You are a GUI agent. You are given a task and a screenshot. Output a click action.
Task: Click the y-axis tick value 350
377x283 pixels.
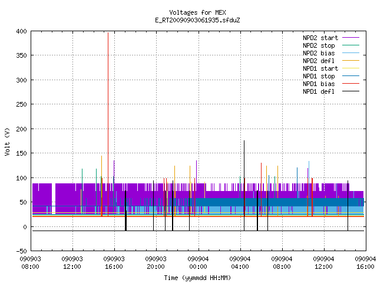pyautogui.click(x=21, y=55)
